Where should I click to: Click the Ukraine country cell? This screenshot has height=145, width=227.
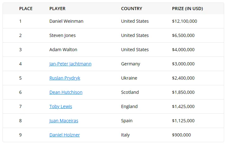pos(129,78)
